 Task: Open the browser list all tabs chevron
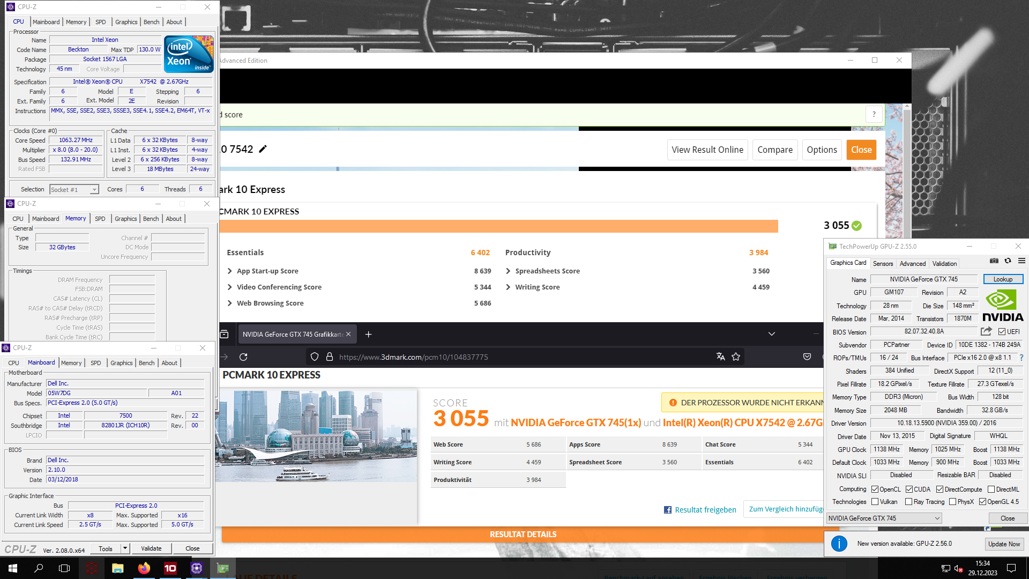coord(772,334)
